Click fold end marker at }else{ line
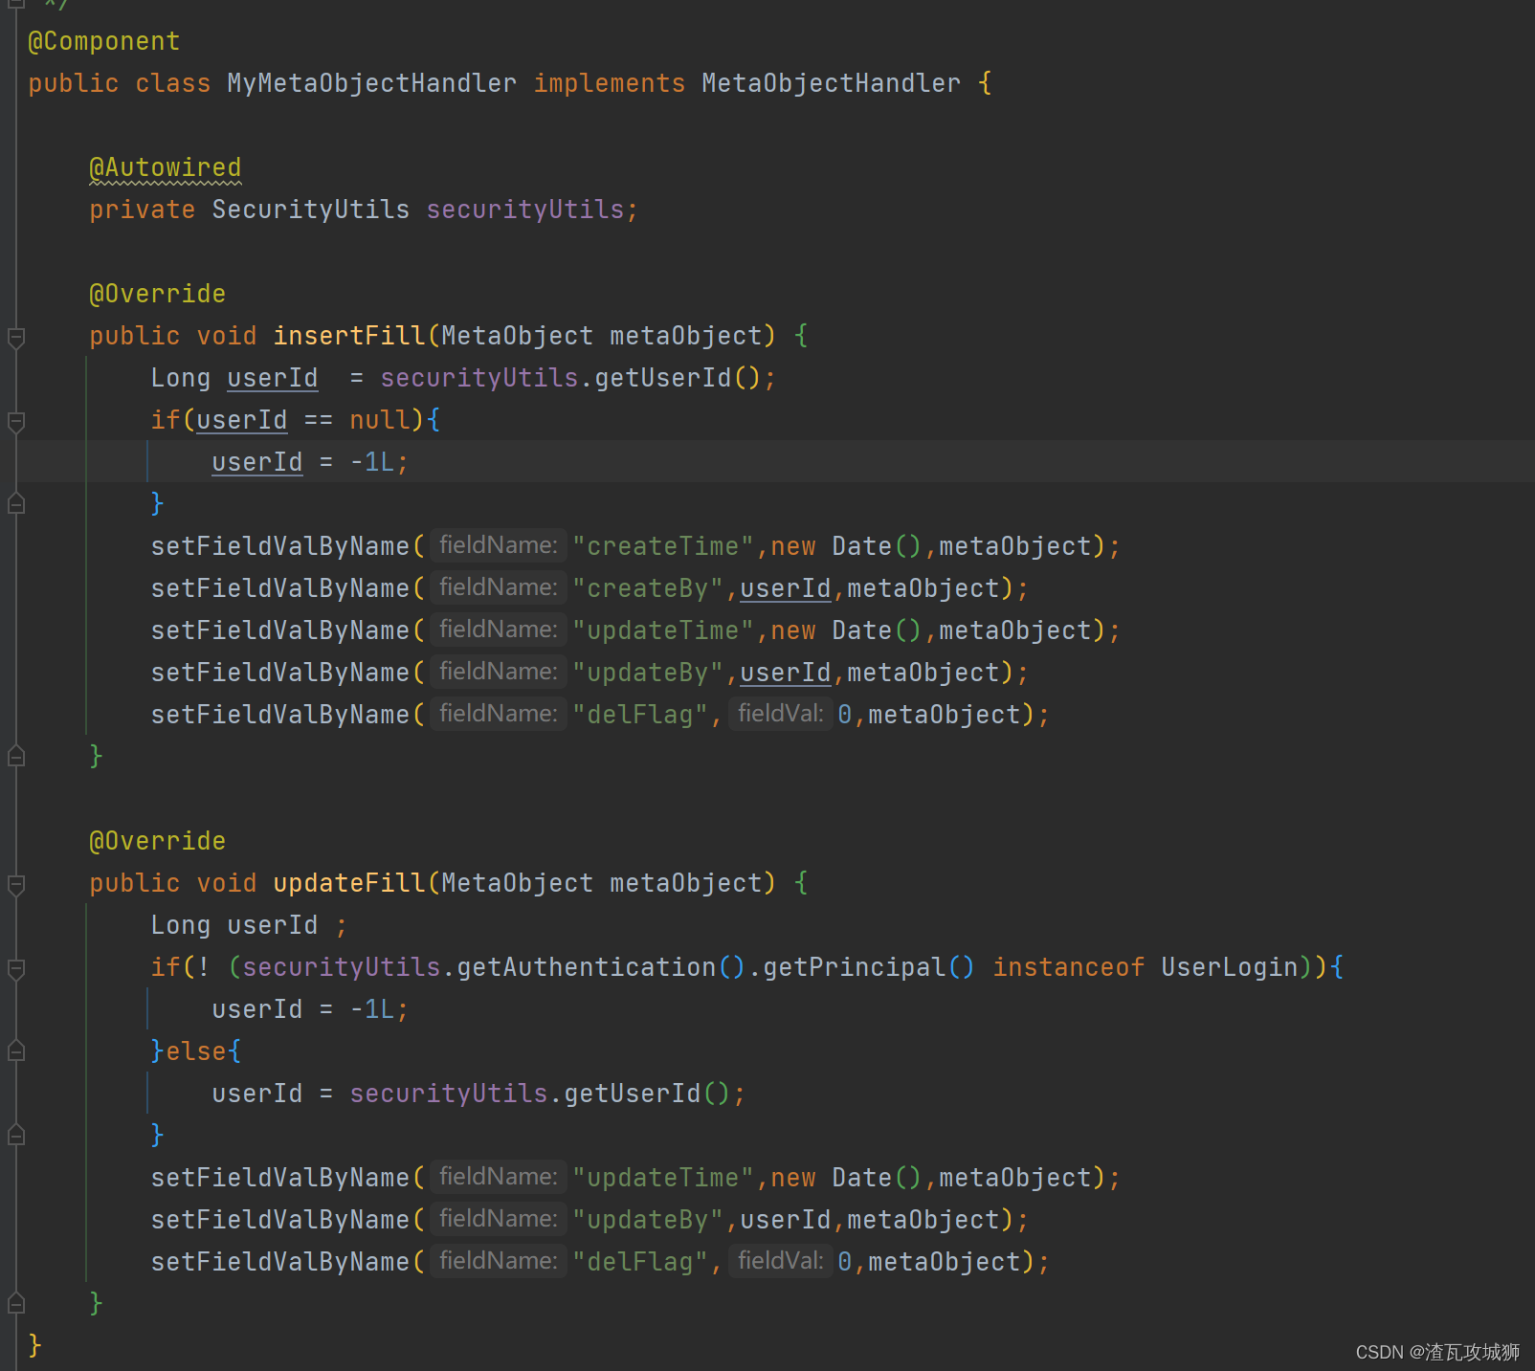Image resolution: width=1535 pixels, height=1371 pixels. pos(15,1051)
